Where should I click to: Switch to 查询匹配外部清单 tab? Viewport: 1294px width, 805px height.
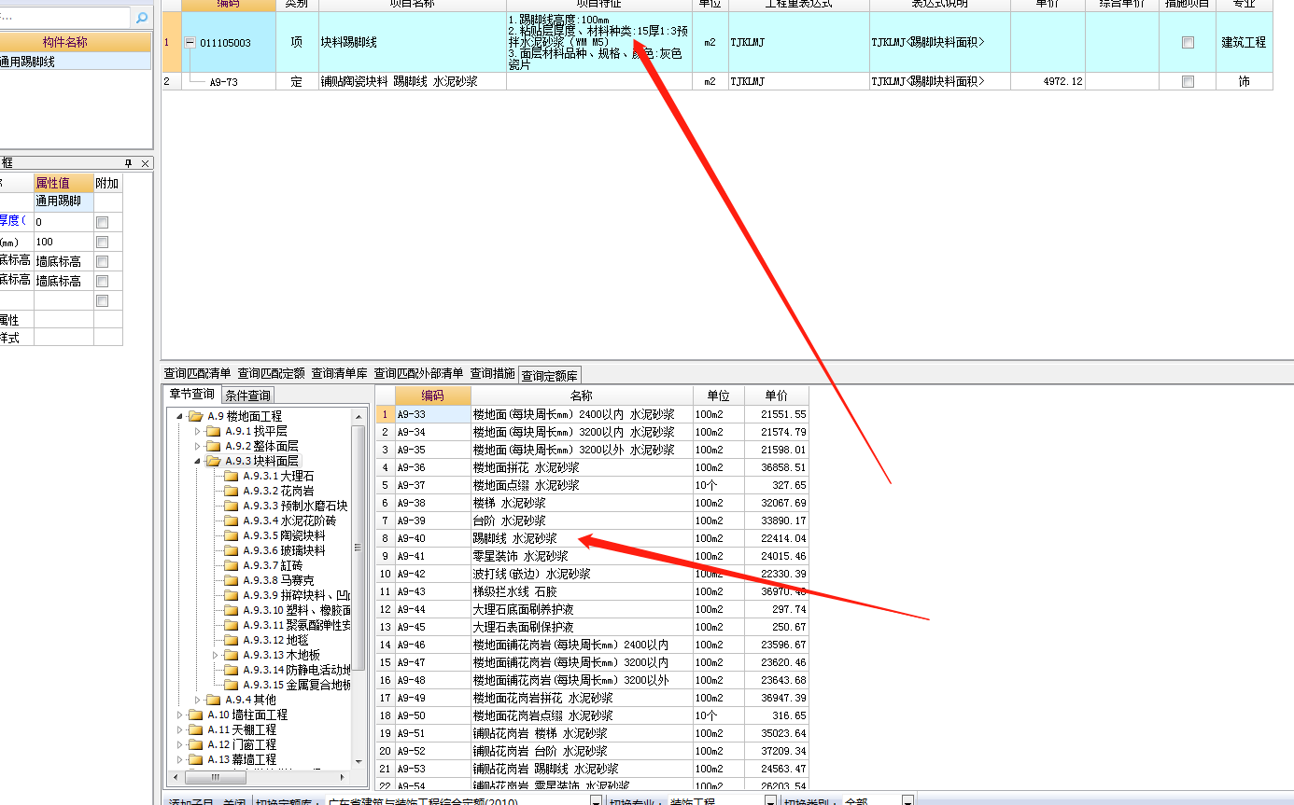[418, 373]
